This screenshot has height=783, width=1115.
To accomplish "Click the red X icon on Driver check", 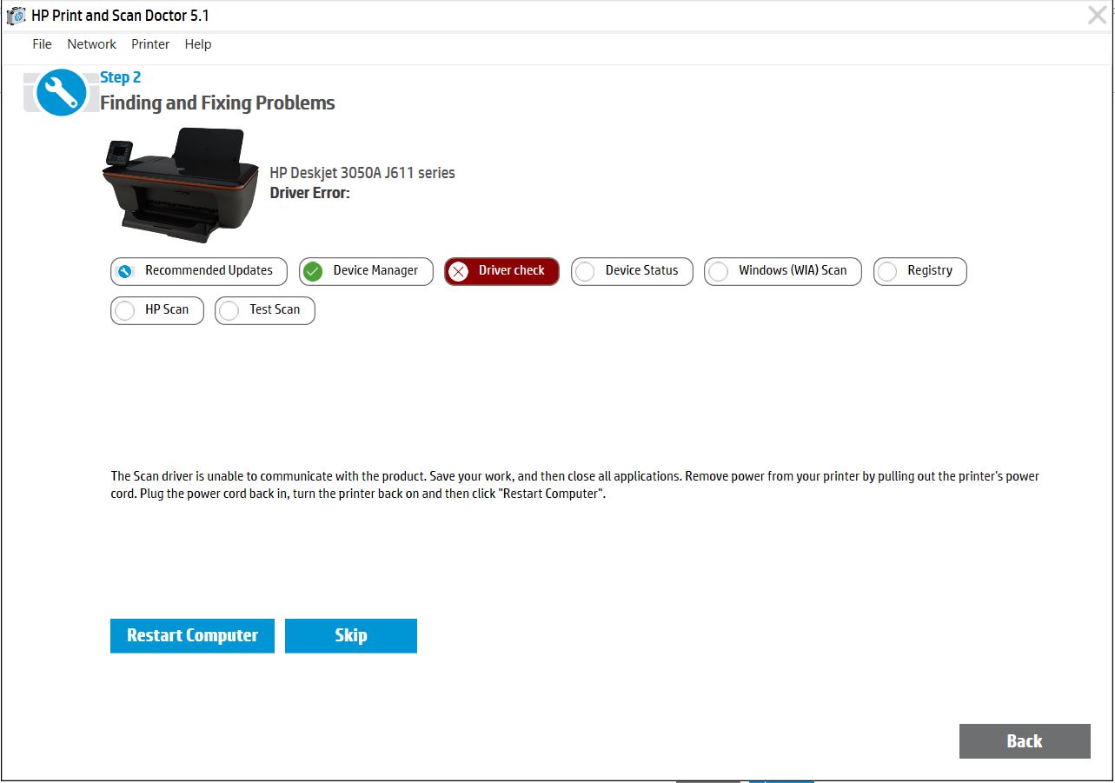I will pyautogui.click(x=458, y=272).
